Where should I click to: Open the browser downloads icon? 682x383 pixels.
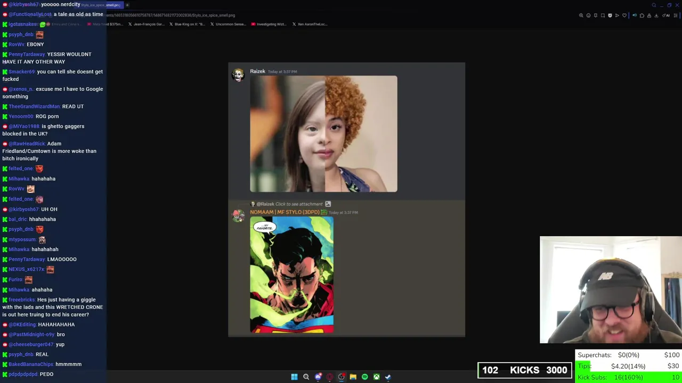656,15
